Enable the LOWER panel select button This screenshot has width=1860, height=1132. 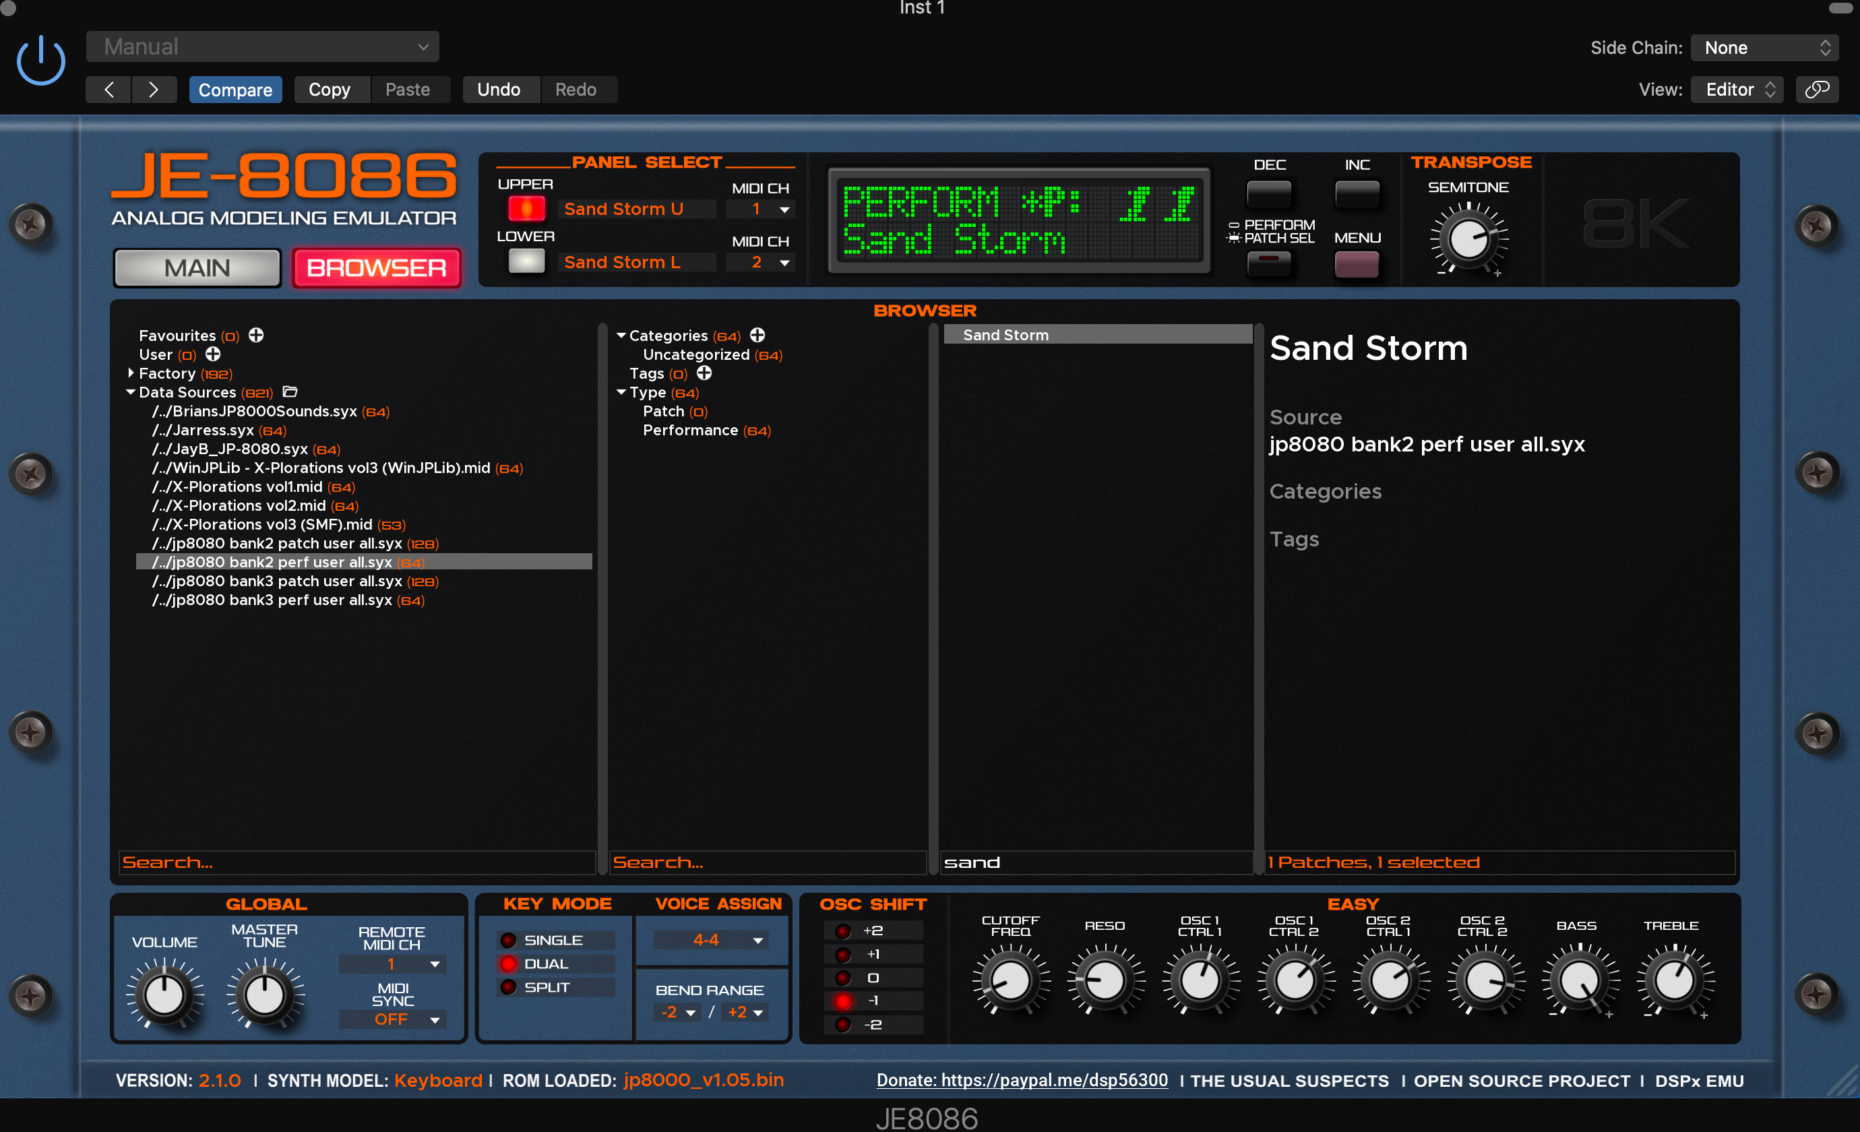(x=526, y=261)
